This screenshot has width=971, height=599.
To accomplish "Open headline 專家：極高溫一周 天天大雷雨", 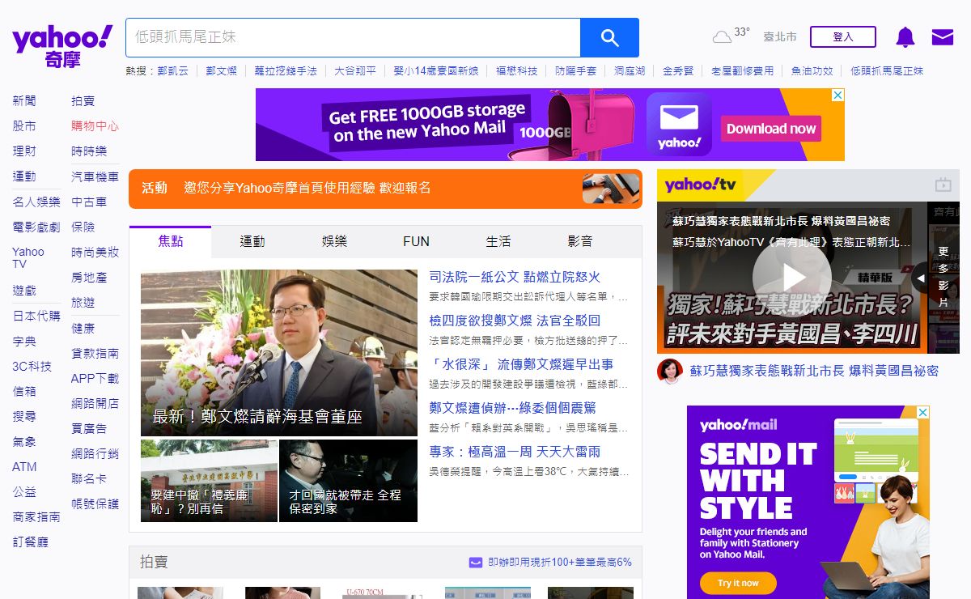I will (x=515, y=452).
